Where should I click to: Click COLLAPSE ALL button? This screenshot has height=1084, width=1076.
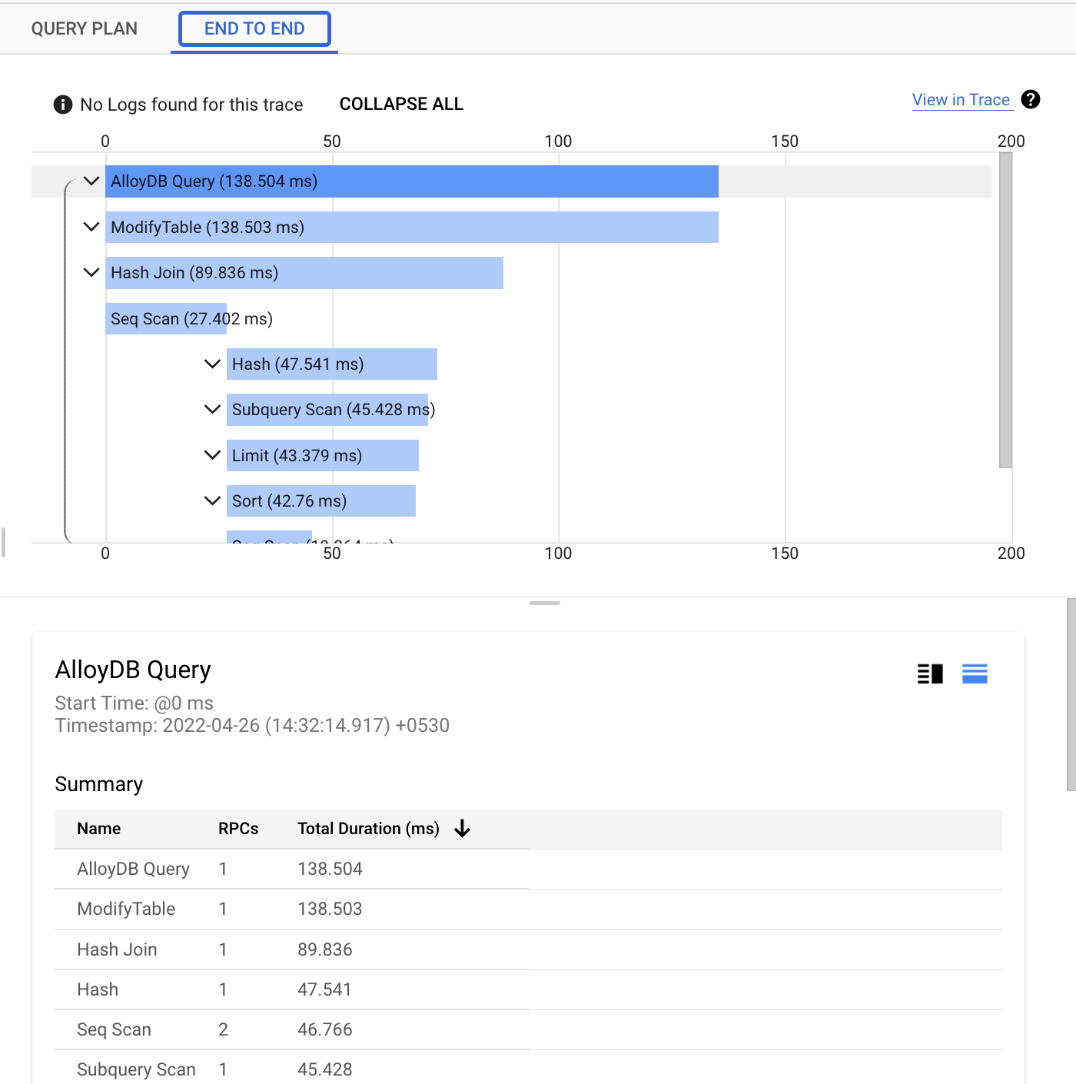[401, 104]
